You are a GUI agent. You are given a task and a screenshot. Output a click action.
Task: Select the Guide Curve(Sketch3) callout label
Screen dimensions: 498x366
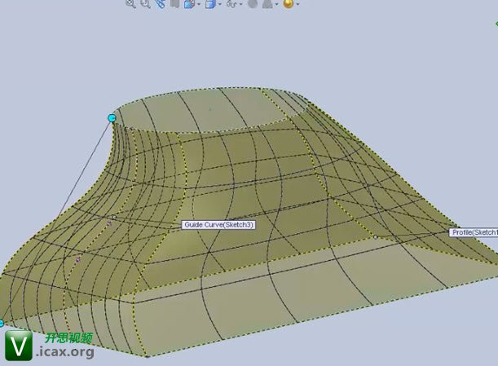218,225
